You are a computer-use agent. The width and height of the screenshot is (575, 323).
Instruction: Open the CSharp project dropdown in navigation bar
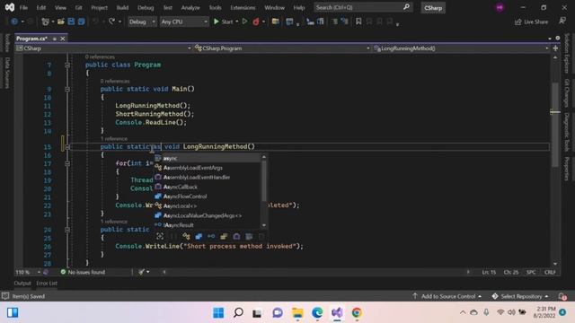point(104,48)
